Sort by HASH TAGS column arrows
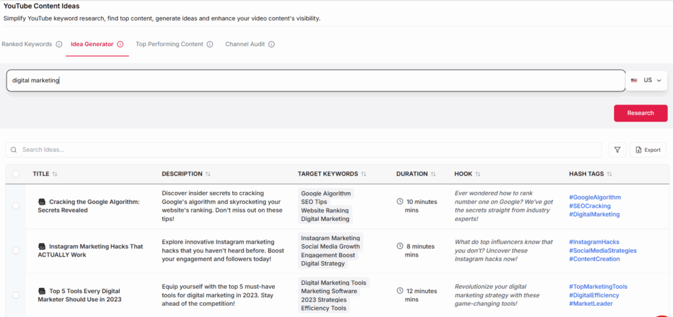Viewport: 673px width, 317px height. (609, 174)
